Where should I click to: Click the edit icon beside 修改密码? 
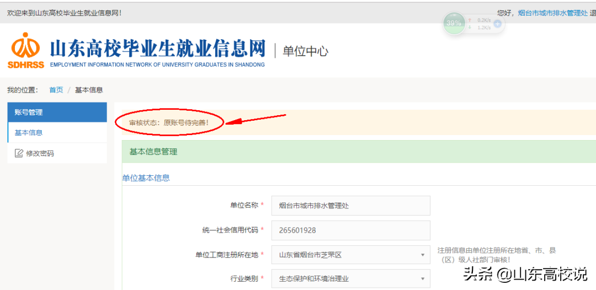[19, 153]
